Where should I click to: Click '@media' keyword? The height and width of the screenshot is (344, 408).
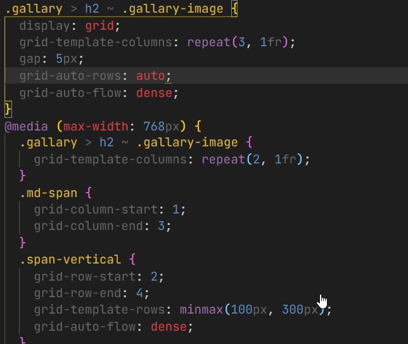(26, 127)
